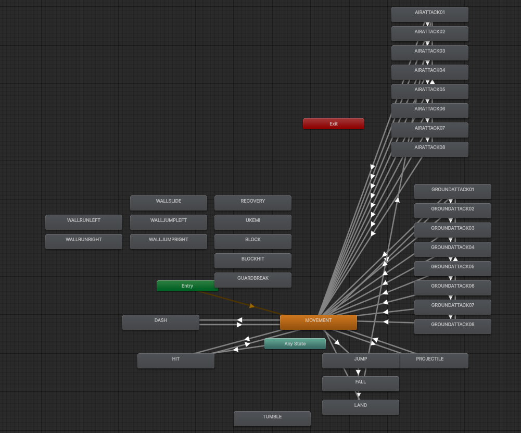Select the UKEMI state node
Image resolution: width=521 pixels, height=433 pixels.
click(252, 222)
